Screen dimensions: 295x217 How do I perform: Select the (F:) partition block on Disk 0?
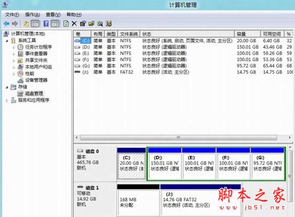click(233, 164)
